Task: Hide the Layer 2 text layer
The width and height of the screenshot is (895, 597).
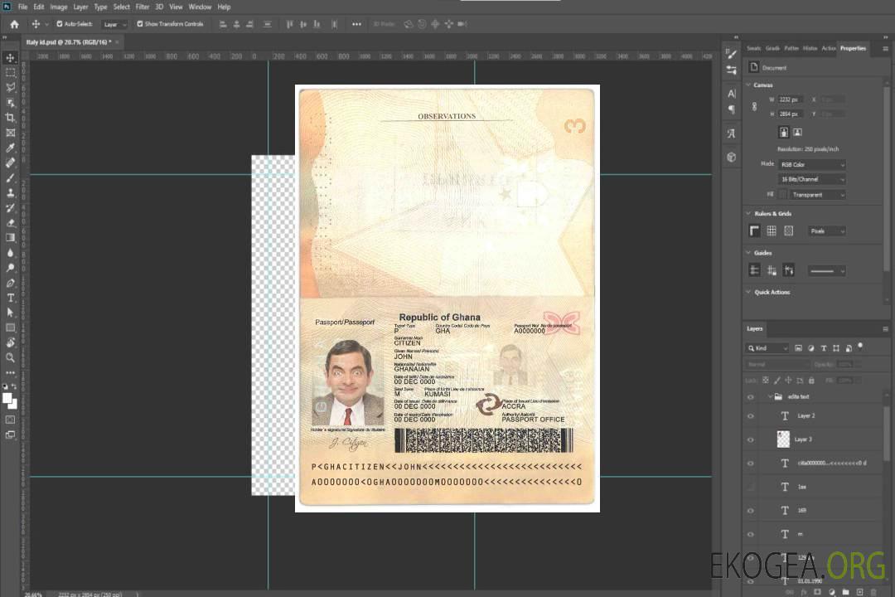Action: 751,416
